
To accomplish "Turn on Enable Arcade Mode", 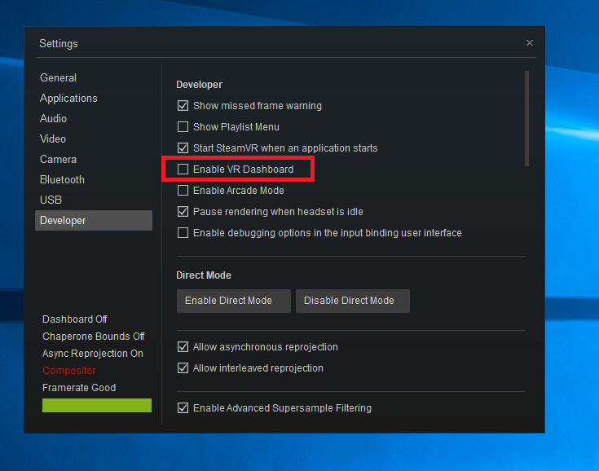I will point(183,191).
